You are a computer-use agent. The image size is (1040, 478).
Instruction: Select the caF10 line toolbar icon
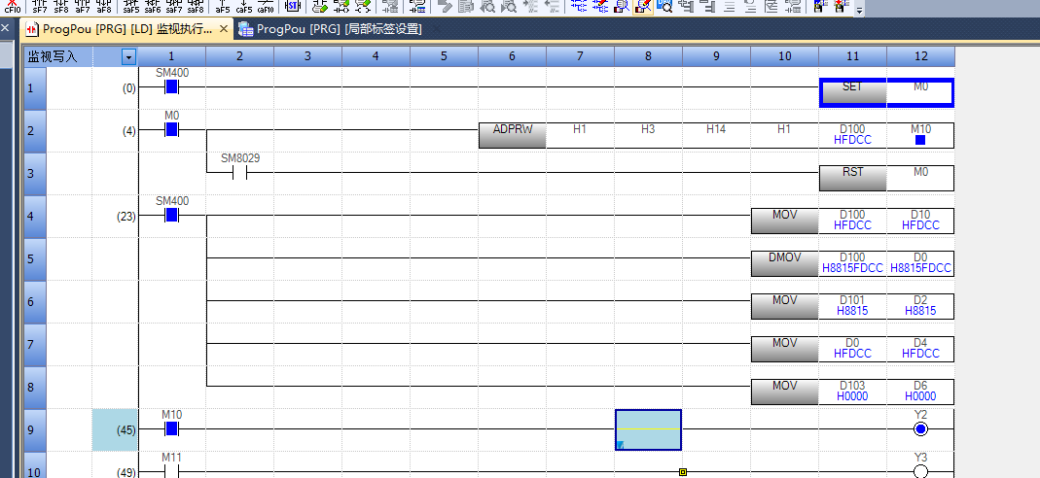[265, 7]
